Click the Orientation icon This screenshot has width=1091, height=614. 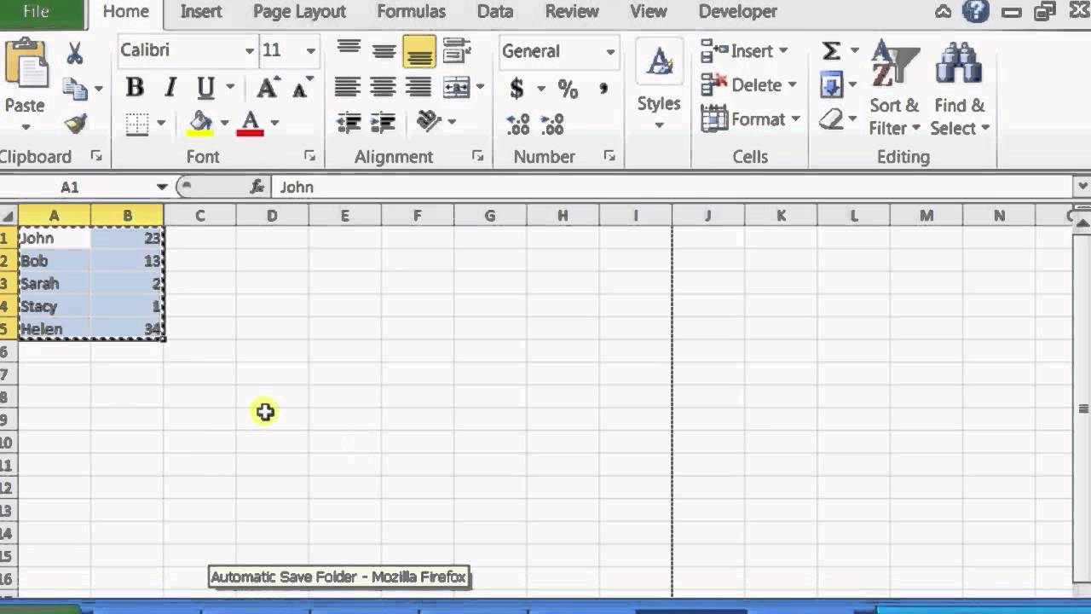point(429,121)
